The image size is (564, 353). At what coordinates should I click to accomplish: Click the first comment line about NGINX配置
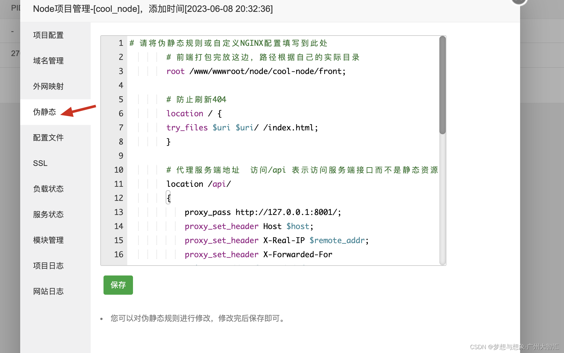pyautogui.click(x=228, y=43)
